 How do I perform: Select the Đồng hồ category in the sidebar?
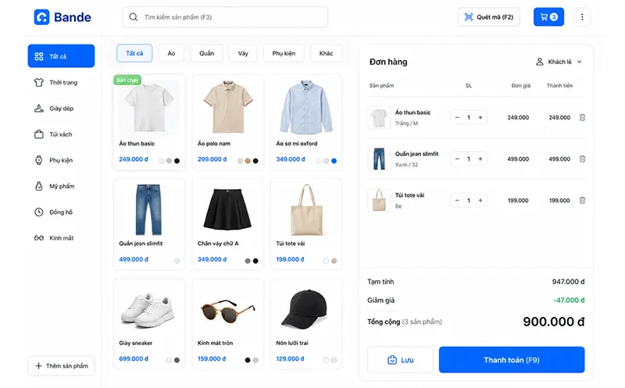click(61, 212)
